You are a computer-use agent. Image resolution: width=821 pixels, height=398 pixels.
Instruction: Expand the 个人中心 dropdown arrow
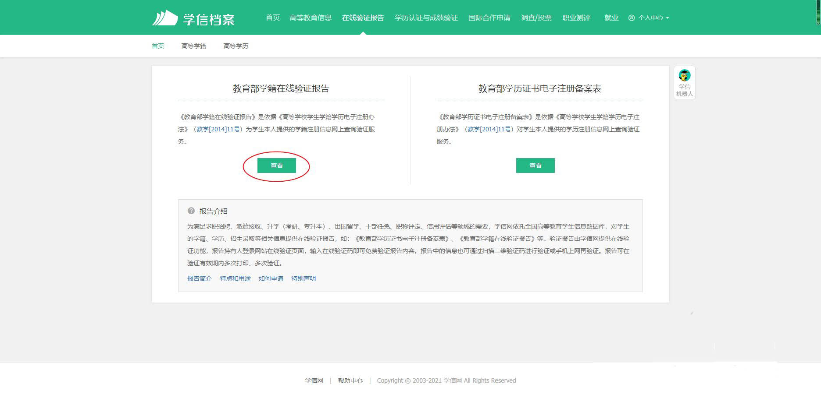point(668,18)
